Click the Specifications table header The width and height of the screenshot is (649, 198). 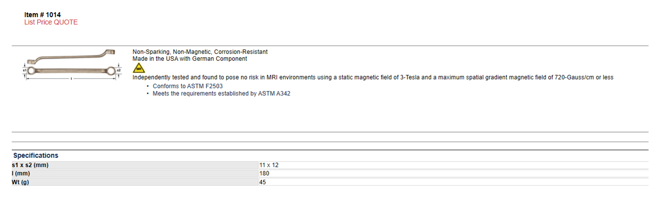click(x=36, y=155)
